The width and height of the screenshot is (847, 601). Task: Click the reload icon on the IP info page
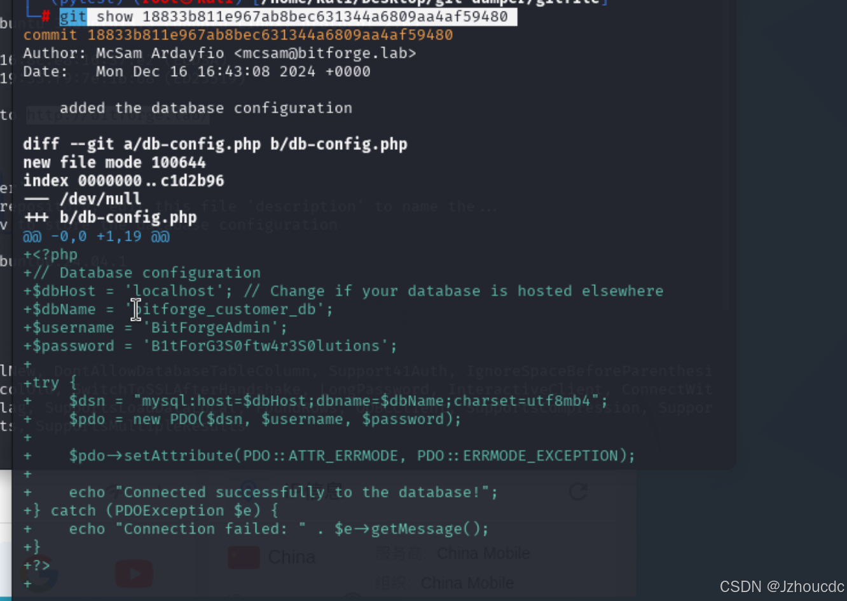(577, 491)
